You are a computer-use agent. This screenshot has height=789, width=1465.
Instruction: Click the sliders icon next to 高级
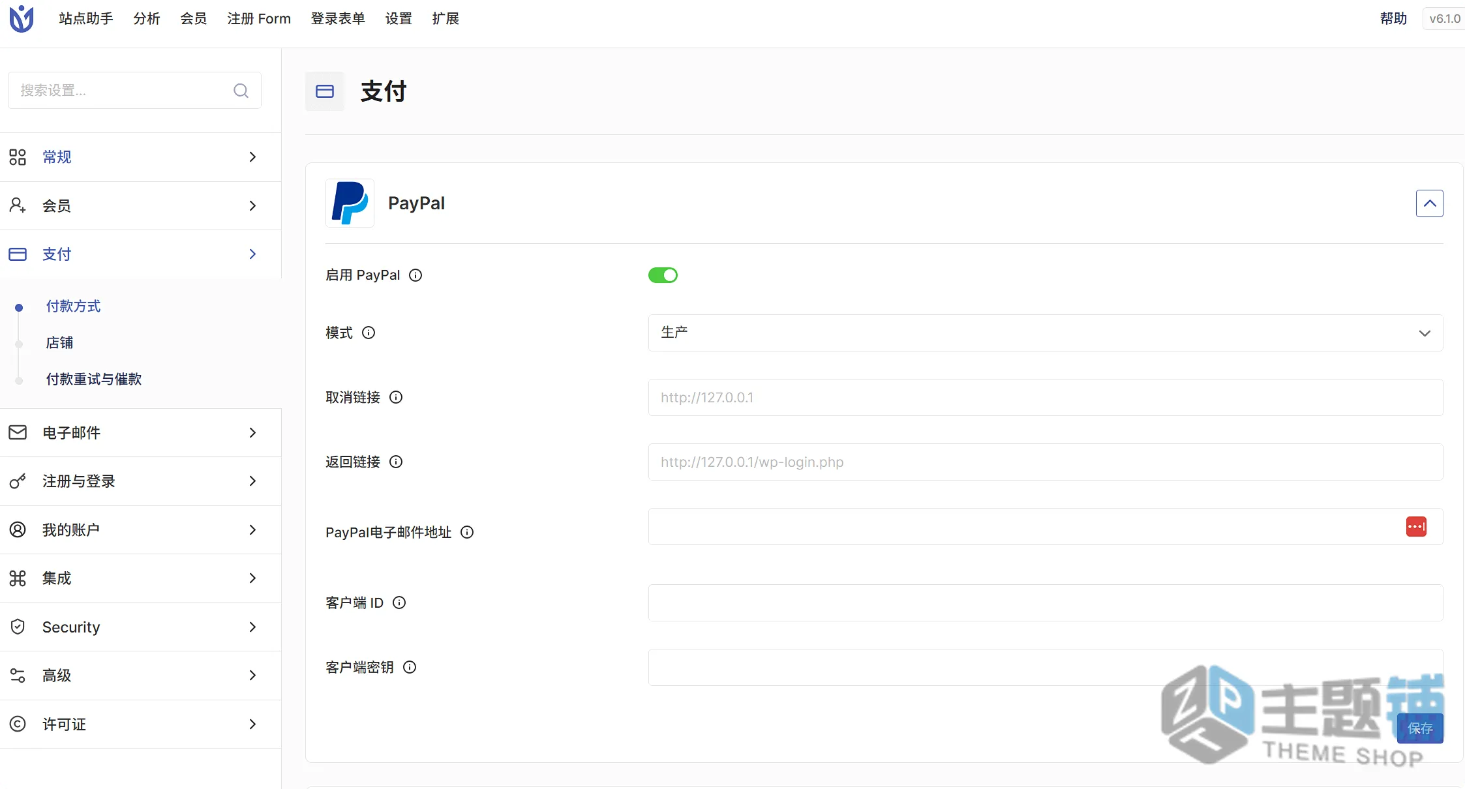18,676
